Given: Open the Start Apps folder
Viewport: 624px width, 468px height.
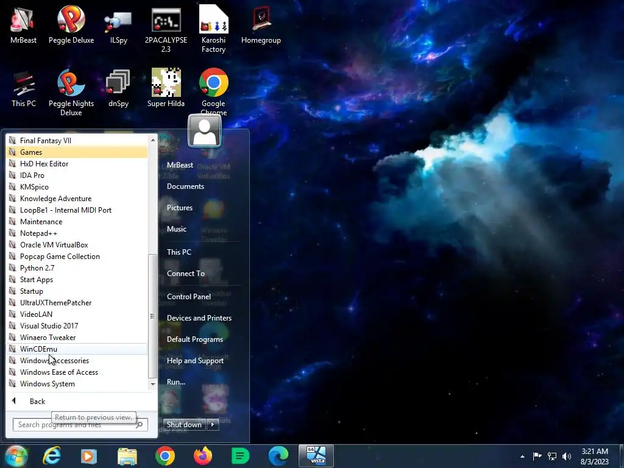Looking at the screenshot, I should pyautogui.click(x=77, y=279).
